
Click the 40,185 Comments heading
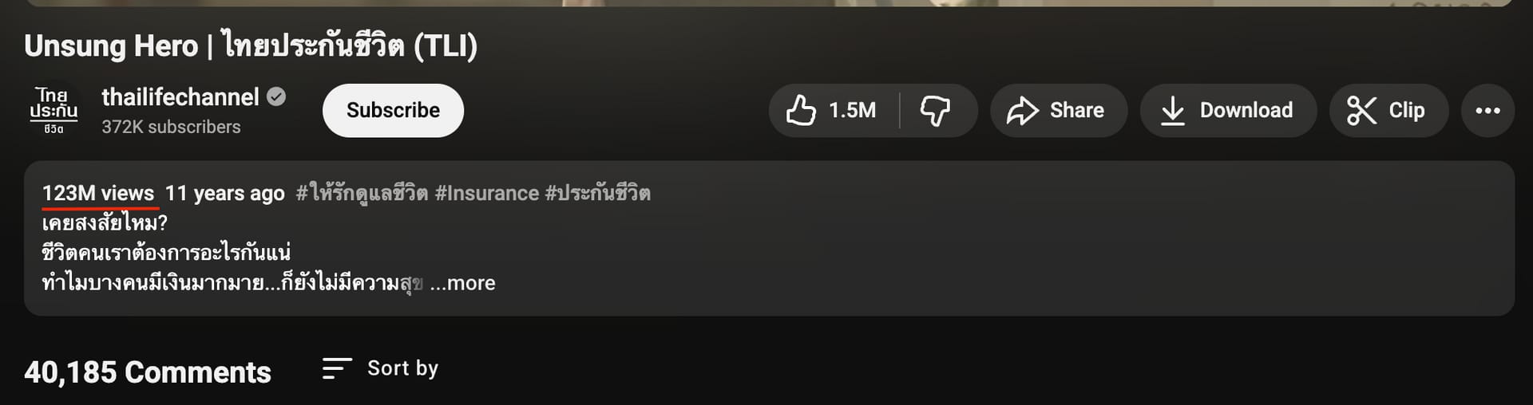coord(148,372)
